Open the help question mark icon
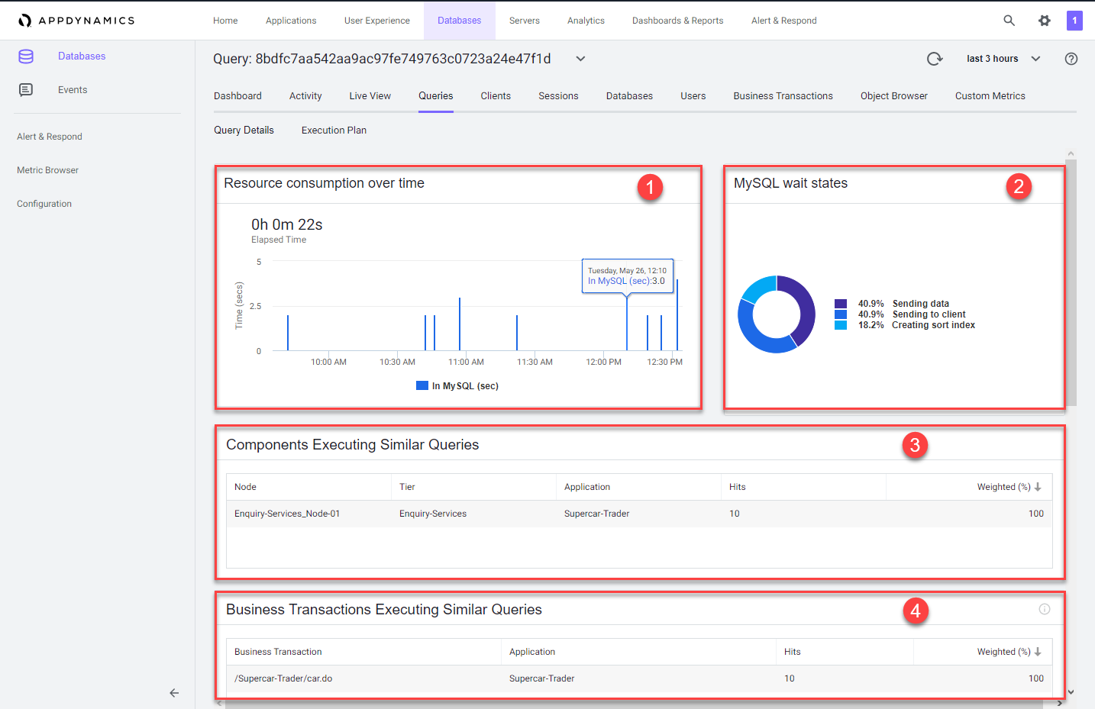 (1071, 59)
